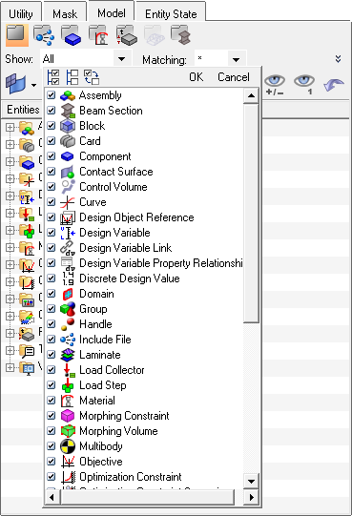Click the Contact Surface icon
Viewport: 352px width, 516px height.
(68, 172)
